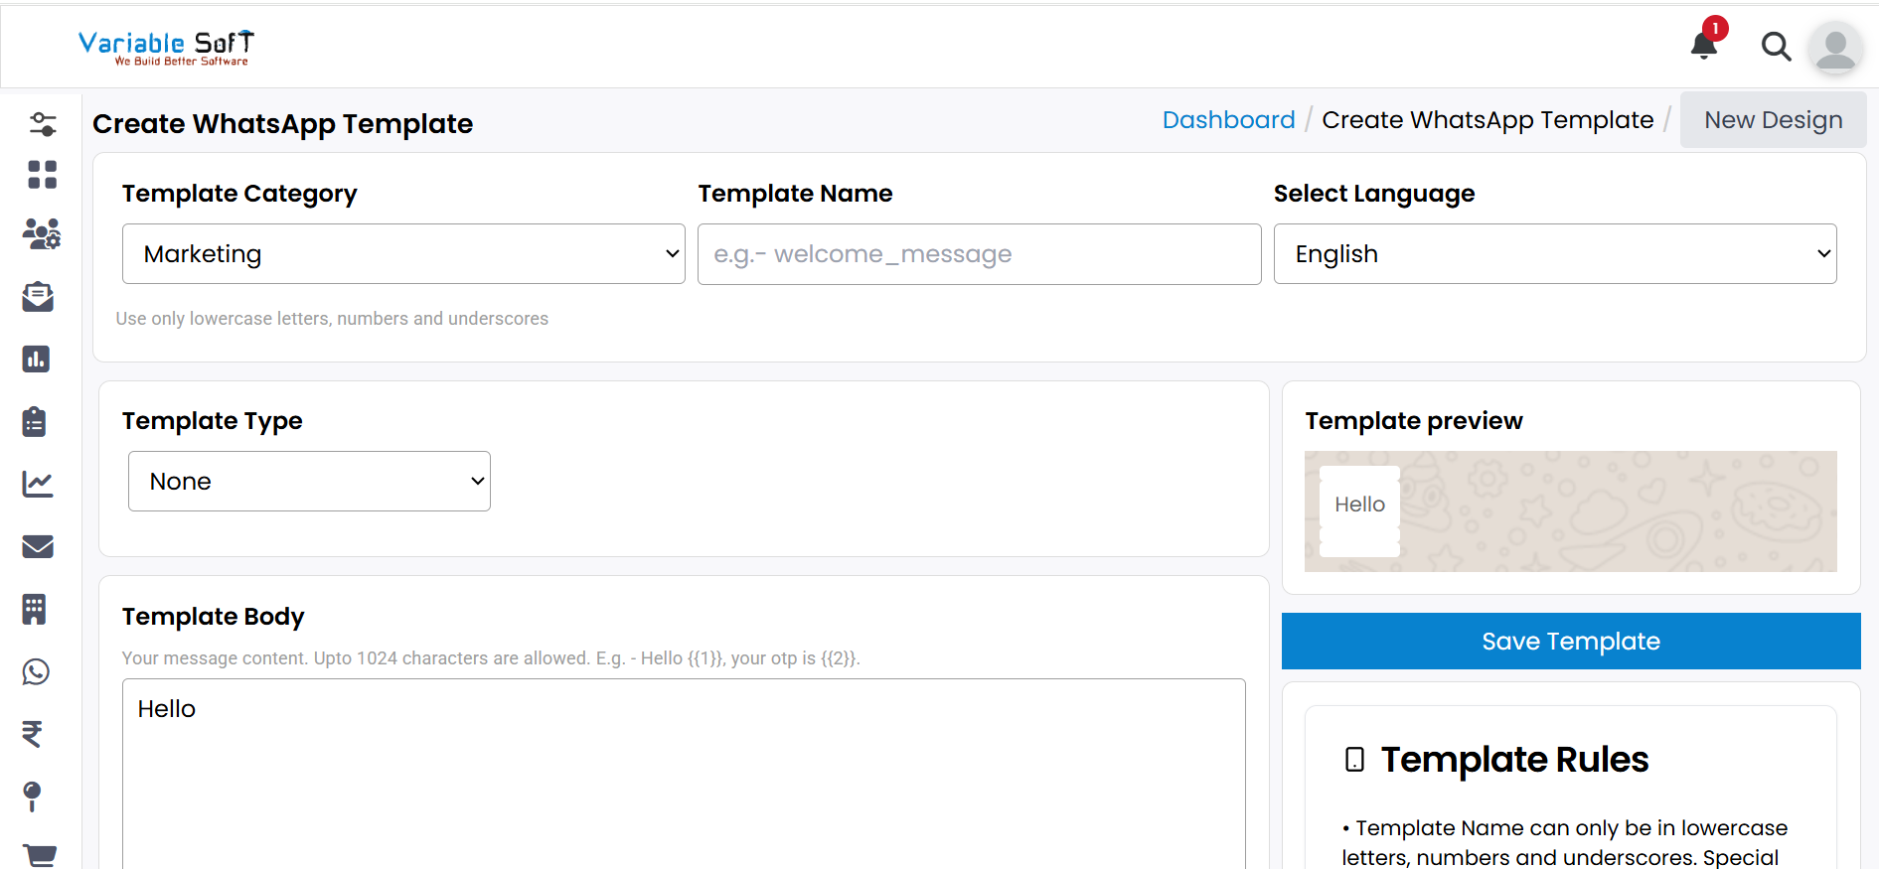
Task: Open the map pin sidebar icon
Action: 32,797
